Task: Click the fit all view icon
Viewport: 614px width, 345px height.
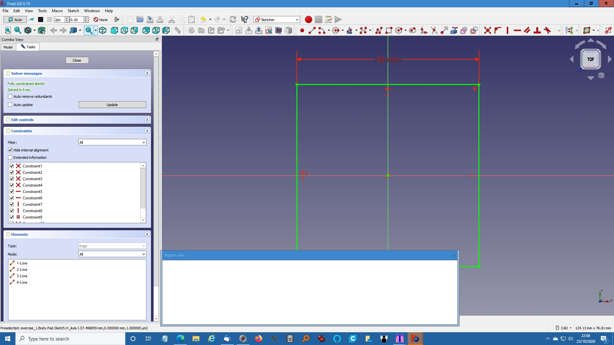Action: tap(8, 30)
